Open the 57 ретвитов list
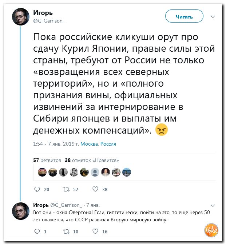Image resolution: width=226 pixels, height=245 pixels. pyautogui.click(x=47, y=160)
